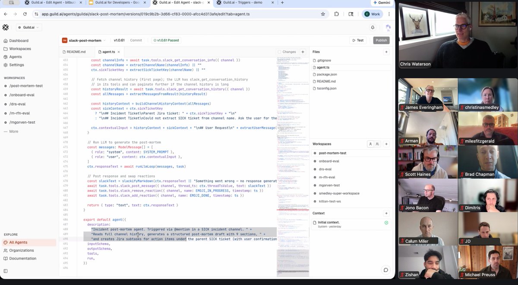The height and width of the screenshot is (285, 518).
Task: Open the notifications bell
Action: (x=373, y=27)
